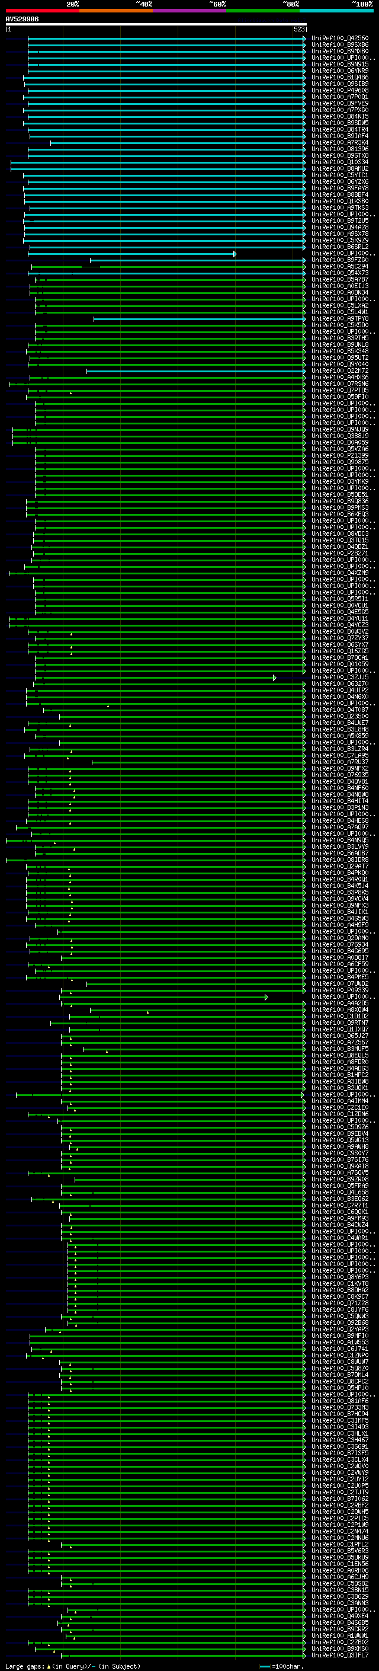Select hit label UniRef100_P09339
379x1671 pixels.
point(339,991)
